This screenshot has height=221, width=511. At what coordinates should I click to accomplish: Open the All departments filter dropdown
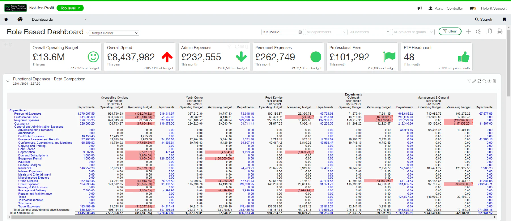tap(326, 32)
